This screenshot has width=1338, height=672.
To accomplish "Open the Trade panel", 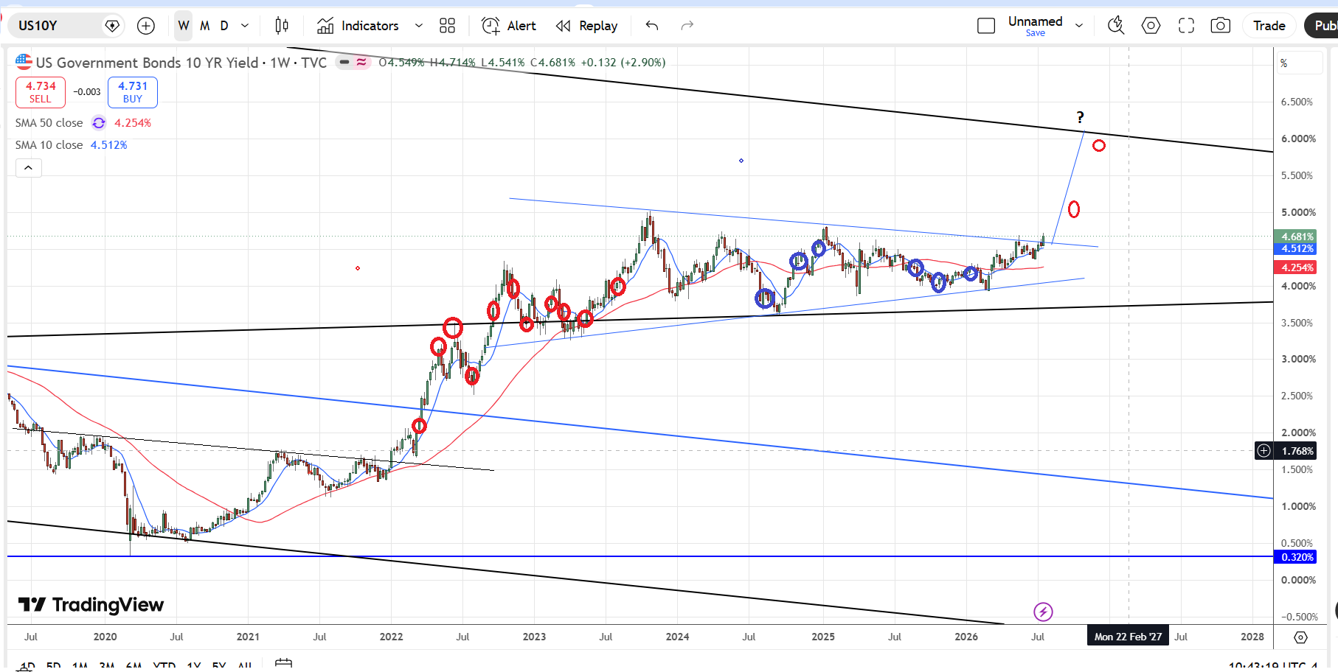I will tap(1269, 26).
